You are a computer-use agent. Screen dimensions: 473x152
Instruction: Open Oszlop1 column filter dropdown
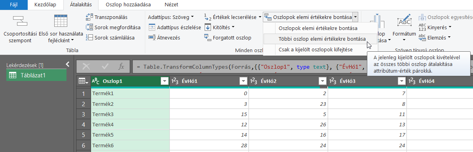tap(164, 81)
